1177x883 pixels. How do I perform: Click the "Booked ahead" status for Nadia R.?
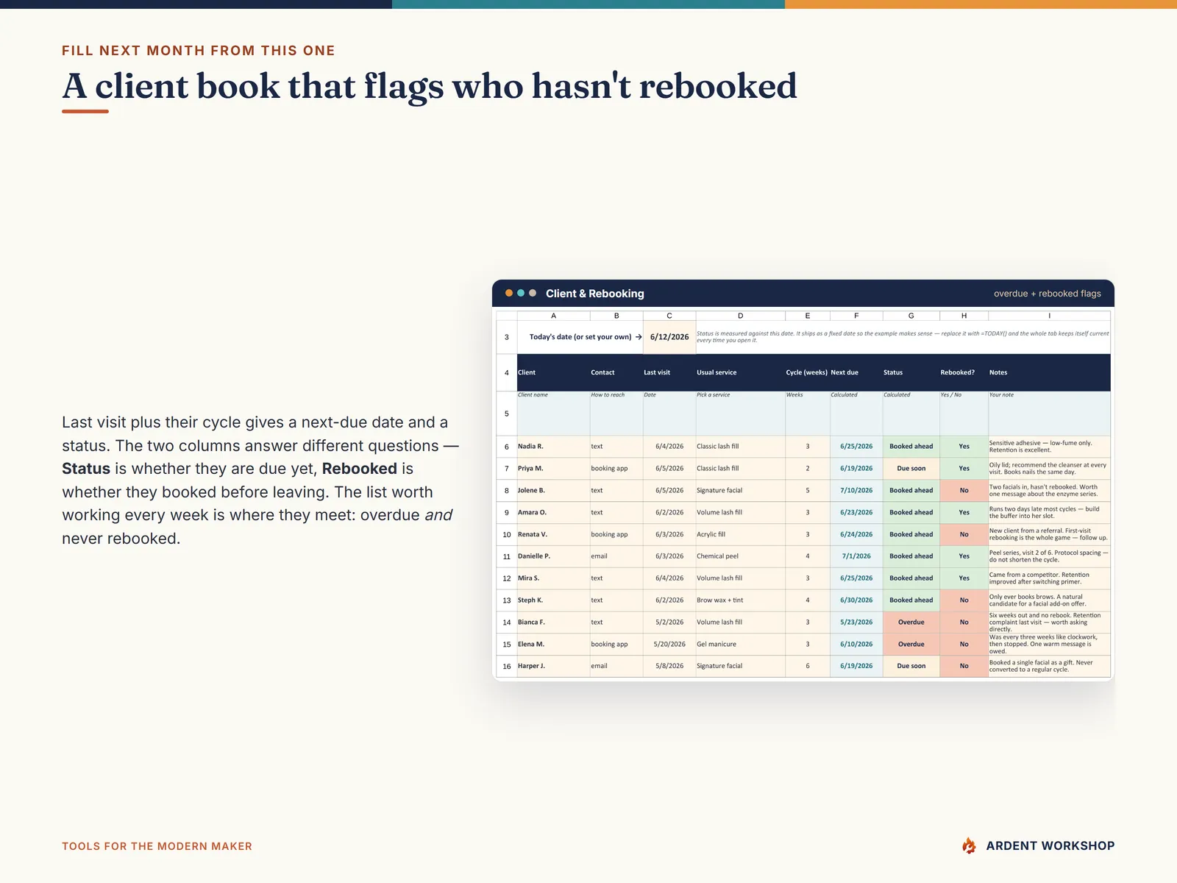911,447
